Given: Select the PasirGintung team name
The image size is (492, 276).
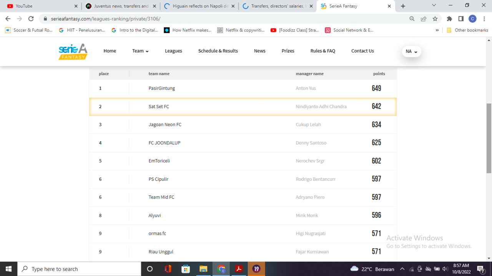Looking at the screenshot, I should pyautogui.click(x=161, y=88).
